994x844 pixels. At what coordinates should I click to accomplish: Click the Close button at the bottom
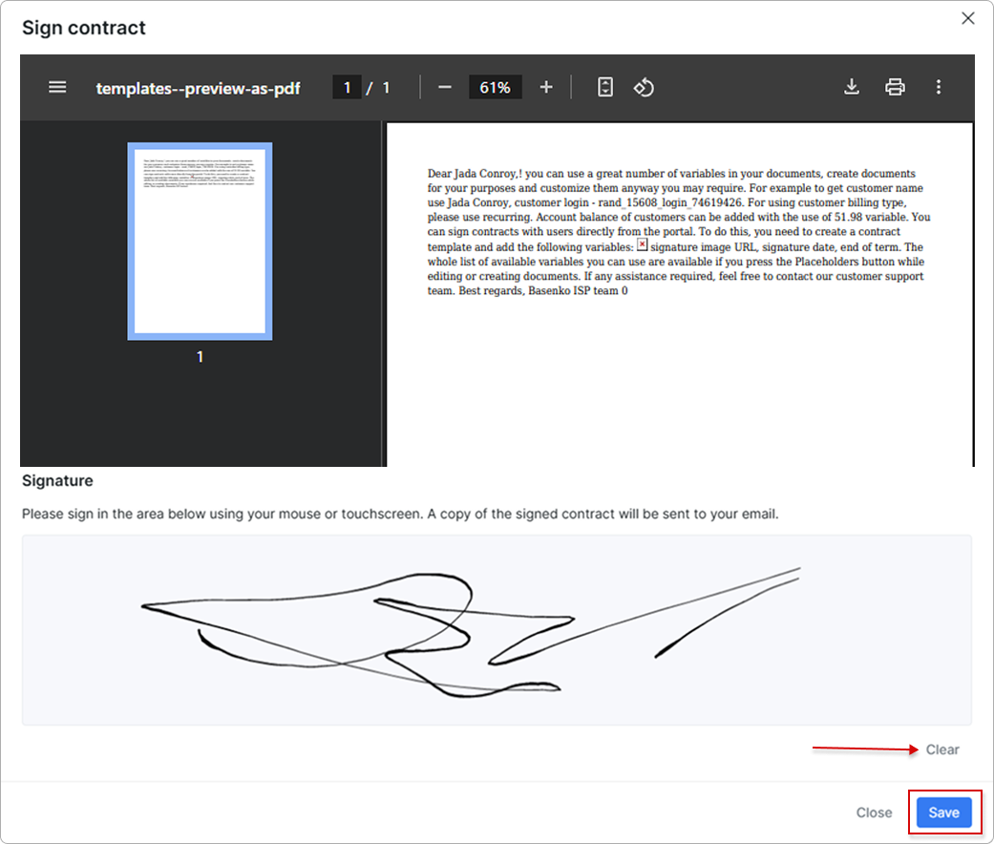click(x=874, y=812)
